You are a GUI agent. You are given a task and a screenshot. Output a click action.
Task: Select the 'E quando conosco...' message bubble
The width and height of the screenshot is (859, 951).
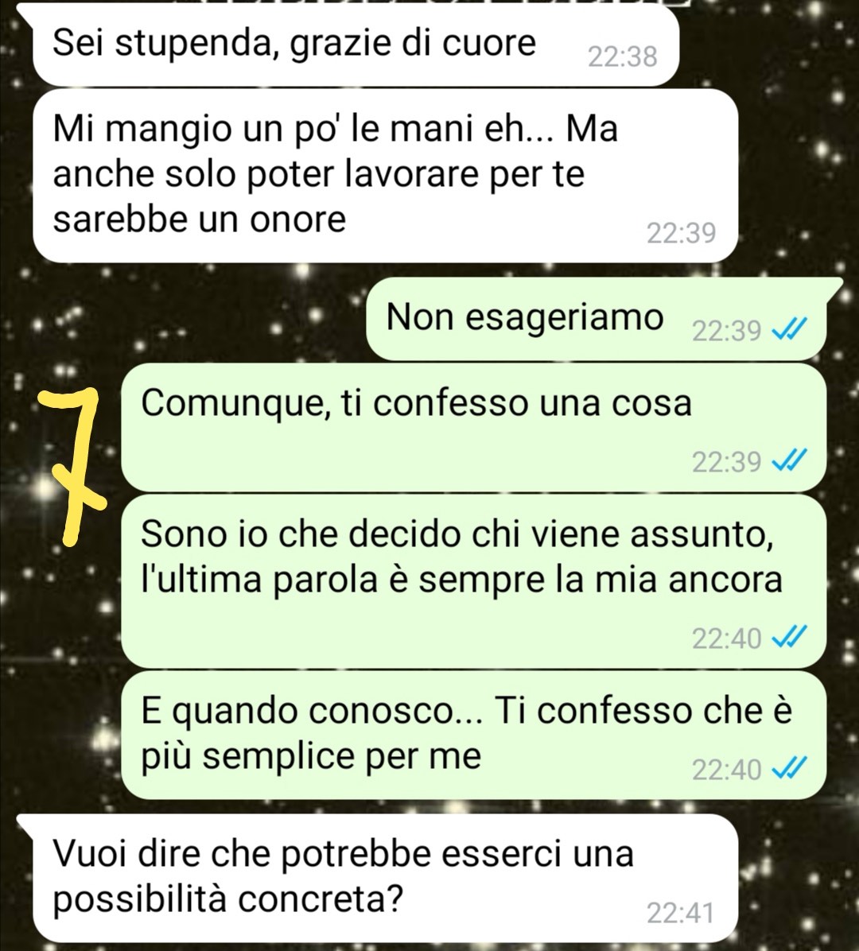(474, 735)
